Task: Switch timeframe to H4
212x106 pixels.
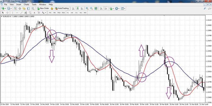Action: (72, 12)
